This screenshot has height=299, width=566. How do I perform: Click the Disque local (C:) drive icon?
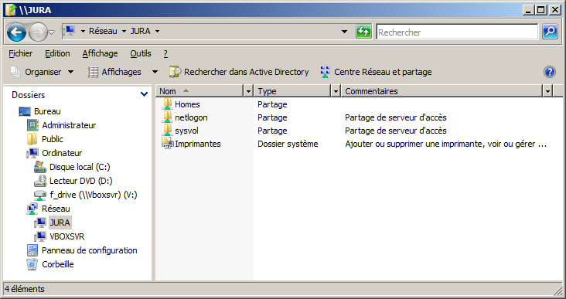coord(40,167)
